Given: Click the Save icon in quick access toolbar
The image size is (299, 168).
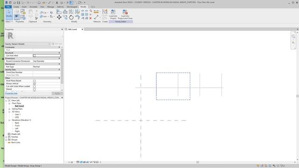Looking at the screenshot, I should pyautogui.click(x=19, y=3).
